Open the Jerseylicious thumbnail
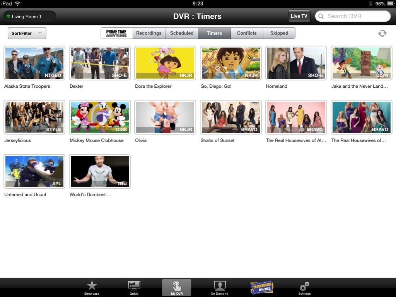 pos(34,117)
